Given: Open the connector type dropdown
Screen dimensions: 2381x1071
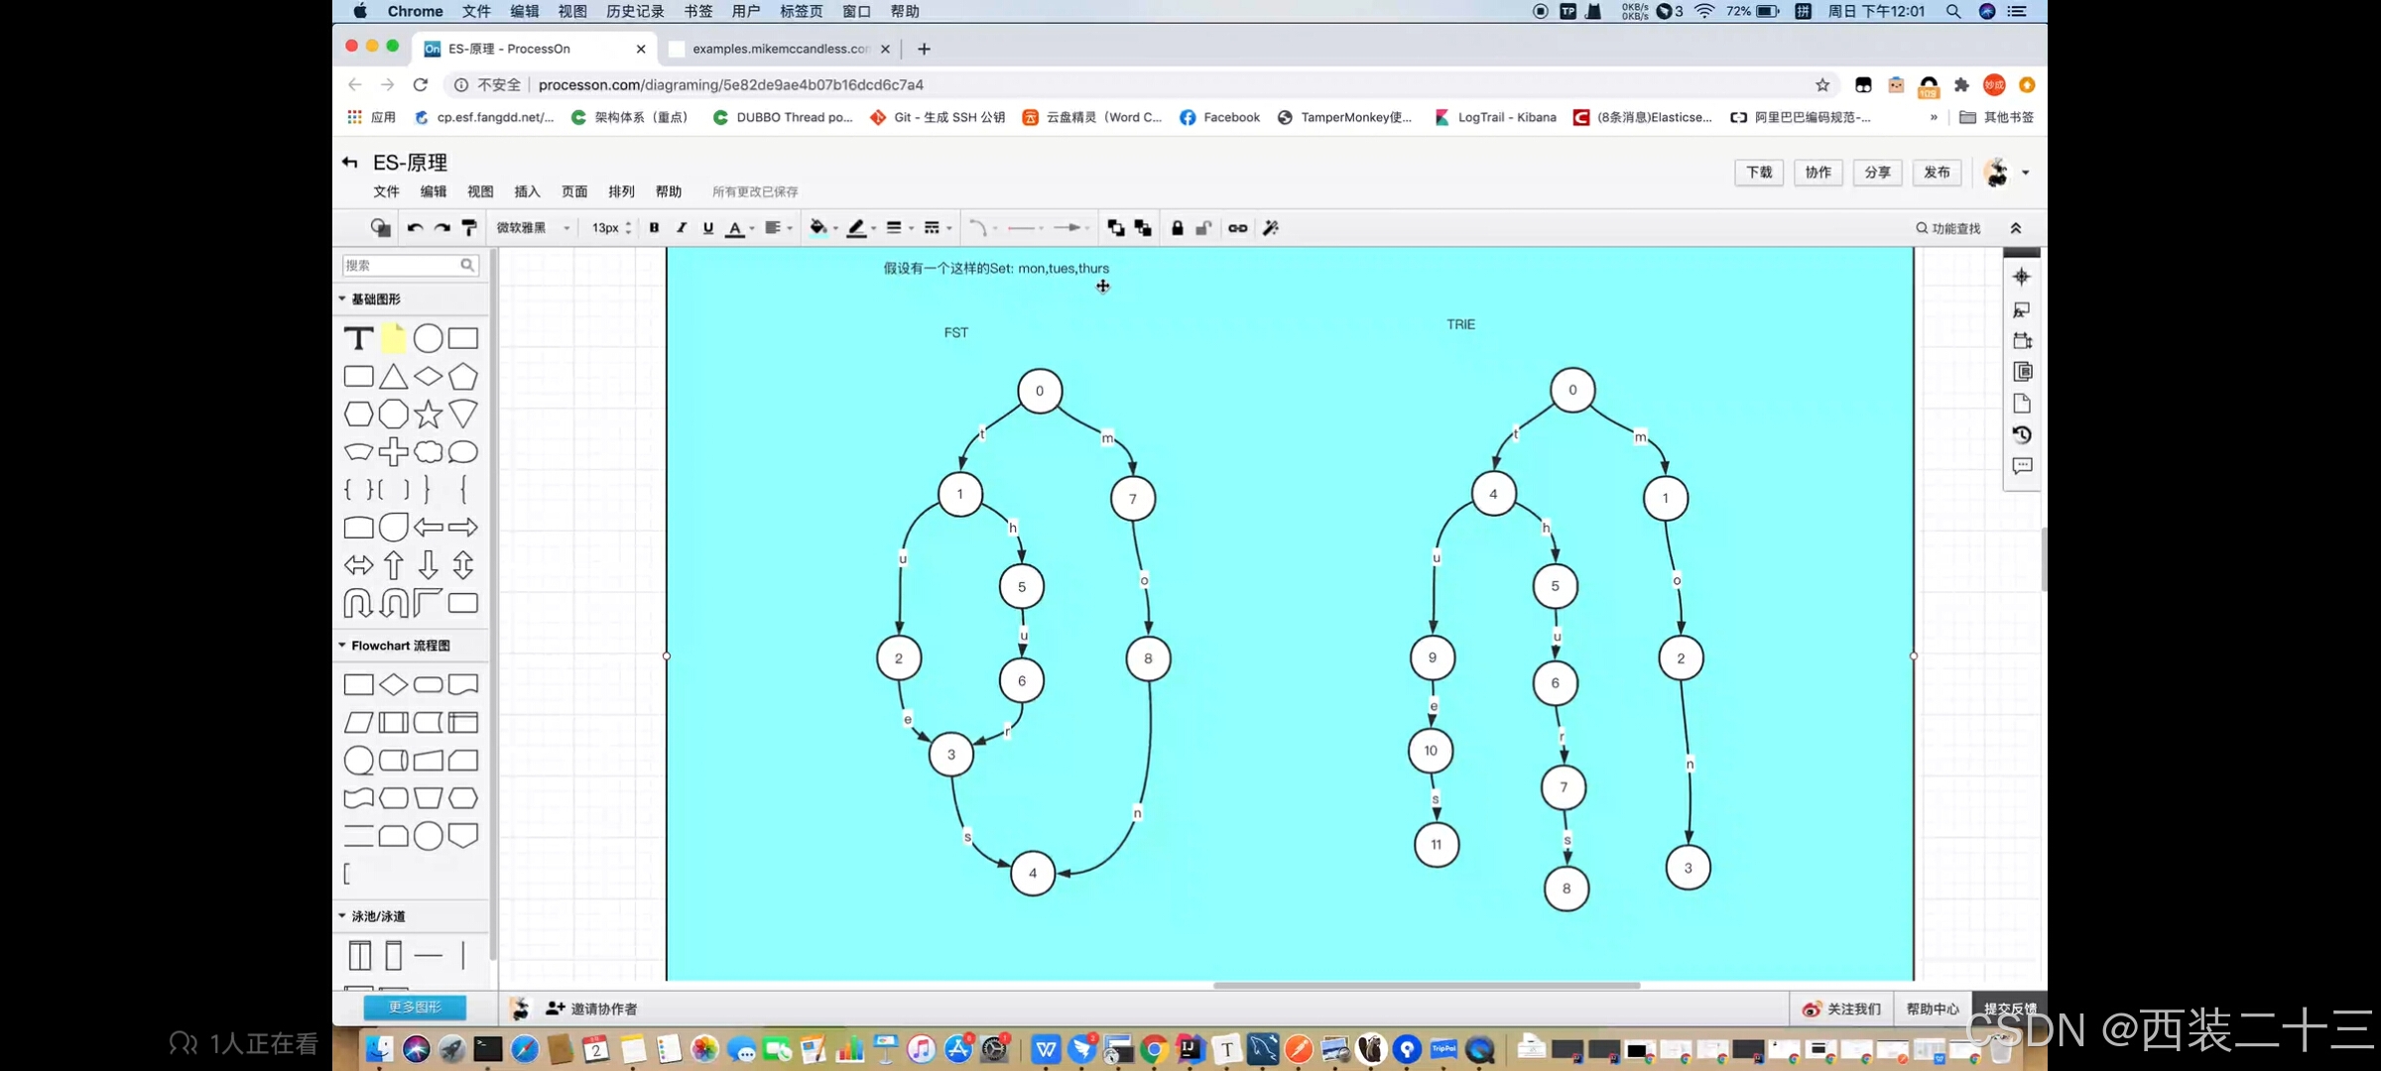Looking at the screenshot, I should click(x=982, y=228).
